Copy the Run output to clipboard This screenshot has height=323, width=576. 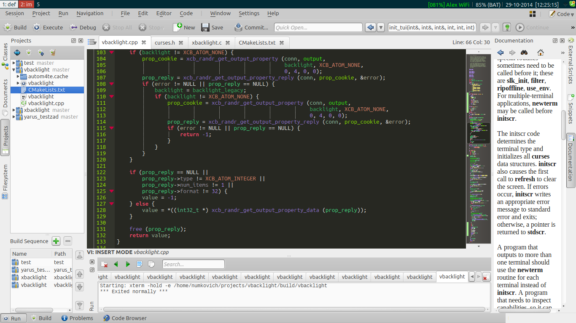click(151, 264)
